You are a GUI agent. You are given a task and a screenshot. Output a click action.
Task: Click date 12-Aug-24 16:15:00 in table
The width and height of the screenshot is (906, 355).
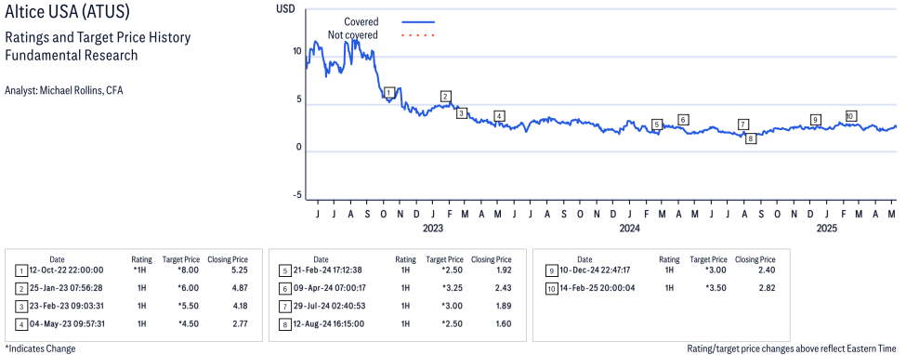click(330, 323)
